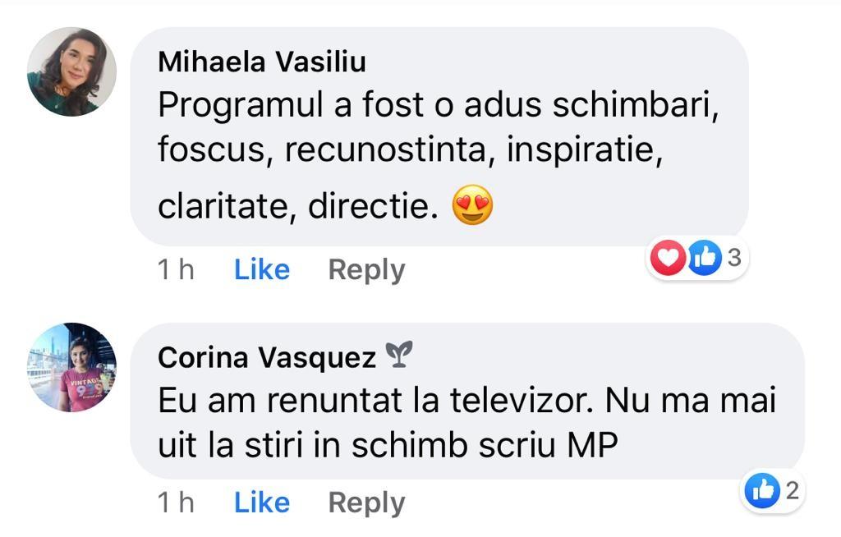Click the 1 h timestamp under Mihaela's comment

click(176, 269)
